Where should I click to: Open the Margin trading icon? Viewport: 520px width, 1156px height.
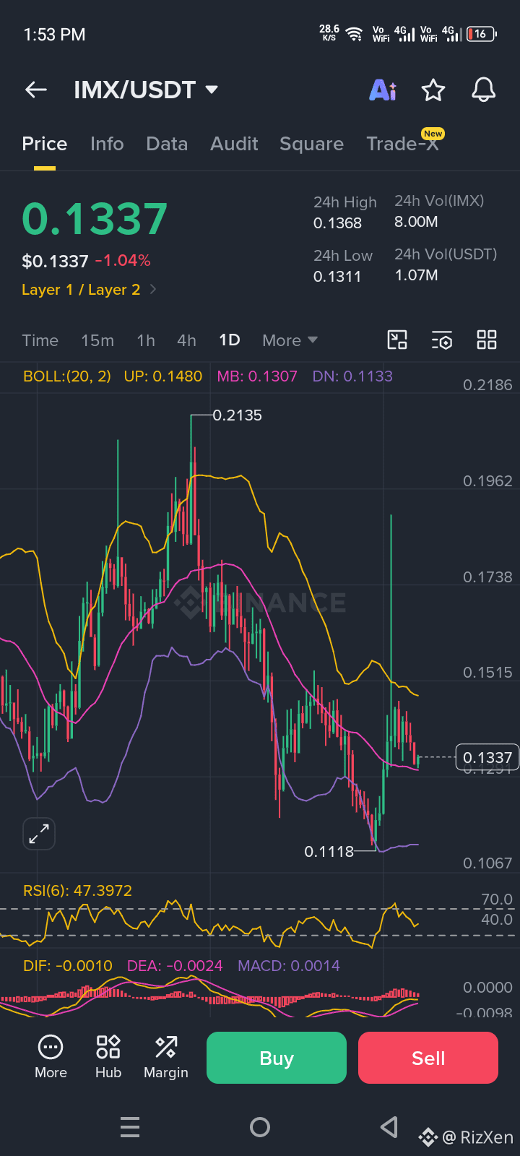pyautogui.click(x=166, y=1057)
